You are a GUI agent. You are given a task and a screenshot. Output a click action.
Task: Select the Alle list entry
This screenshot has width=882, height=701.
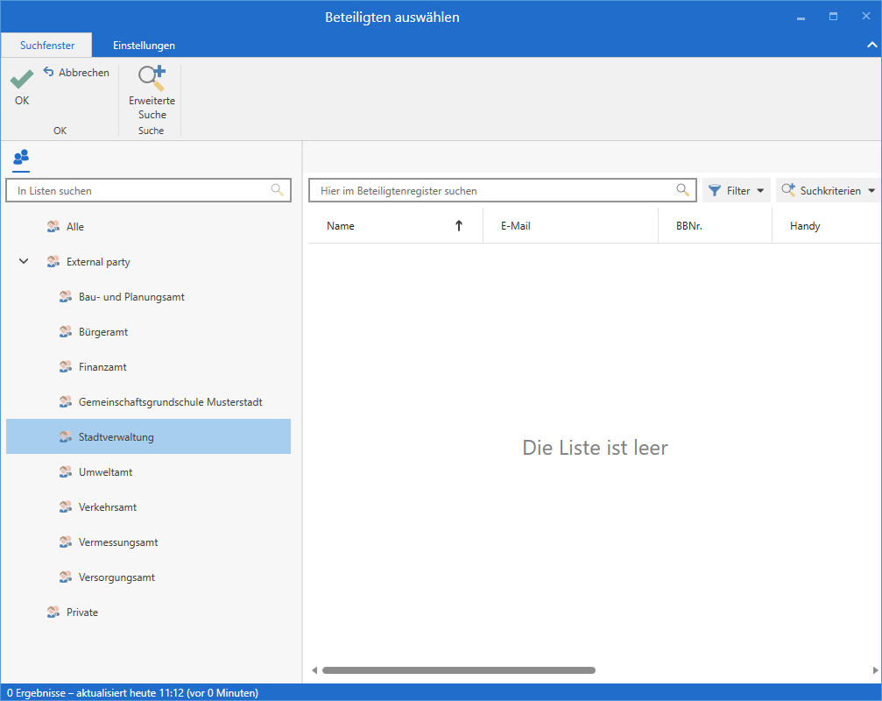click(149, 227)
